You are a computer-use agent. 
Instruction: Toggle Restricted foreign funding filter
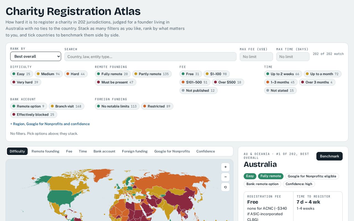[157, 106]
